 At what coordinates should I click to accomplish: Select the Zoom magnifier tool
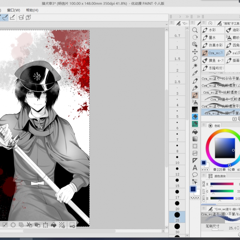195,30
